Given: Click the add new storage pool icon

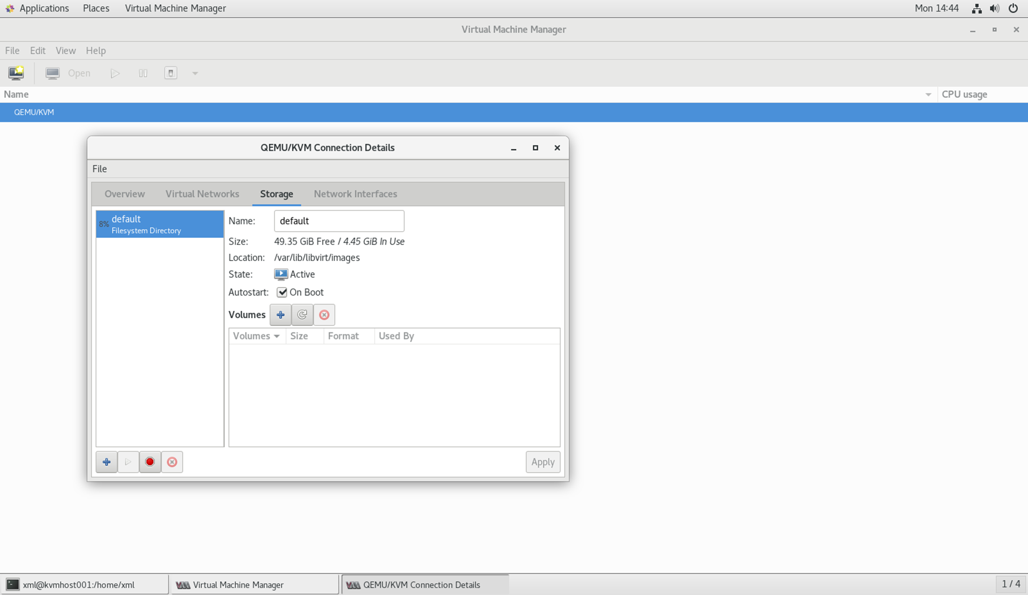Looking at the screenshot, I should [x=106, y=462].
